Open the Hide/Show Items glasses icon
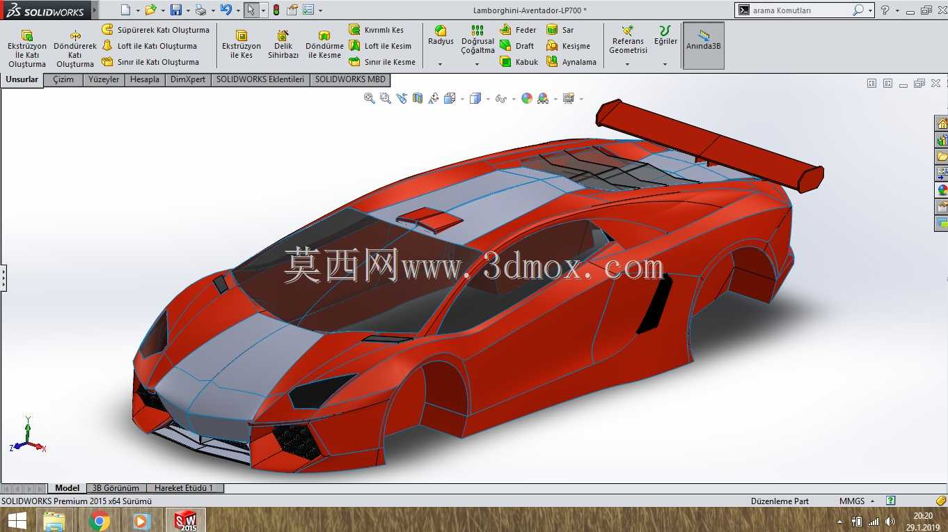 (x=501, y=98)
